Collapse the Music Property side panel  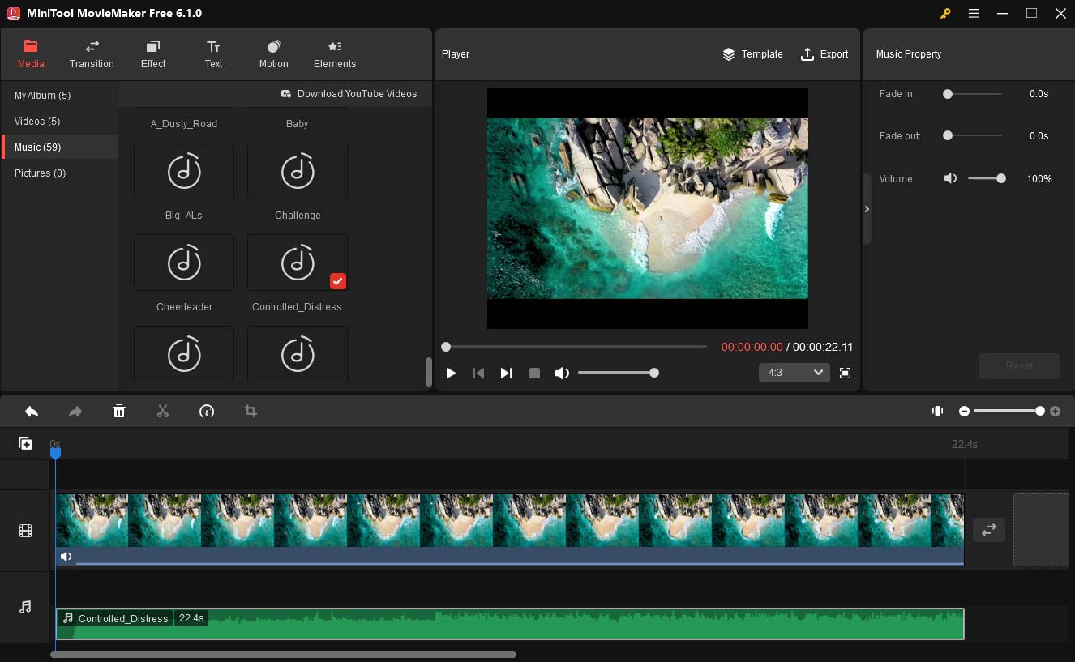(x=867, y=209)
